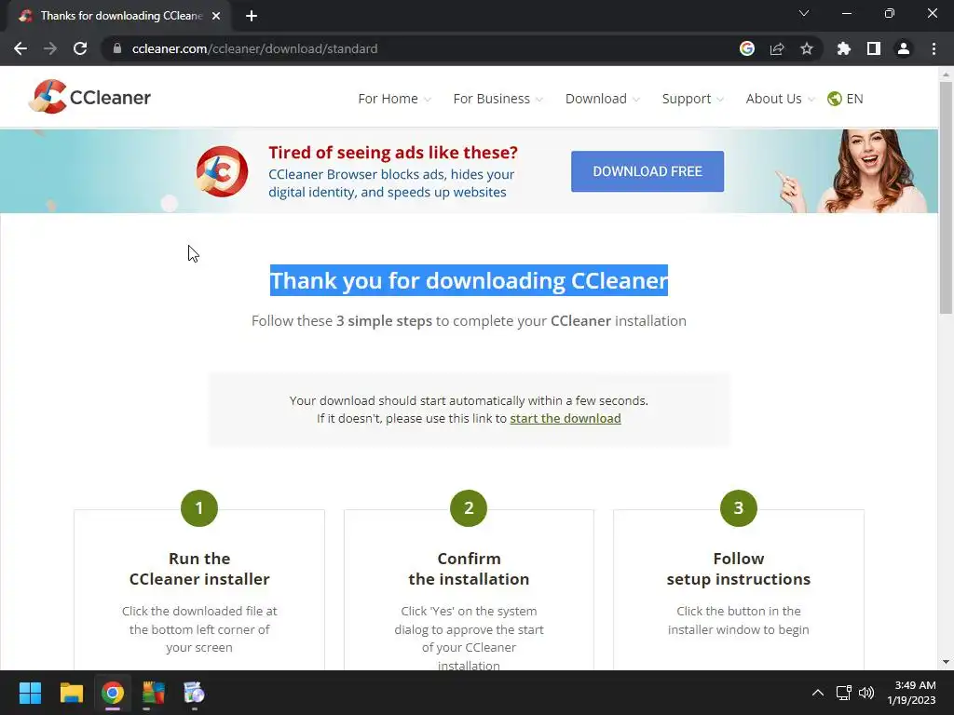This screenshot has width=954, height=715.
Task: Click the start the download link
Action: tap(566, 418)
